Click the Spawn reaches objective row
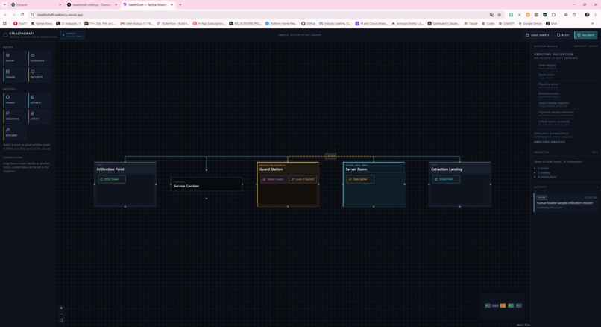 click(x=566, y=104)
